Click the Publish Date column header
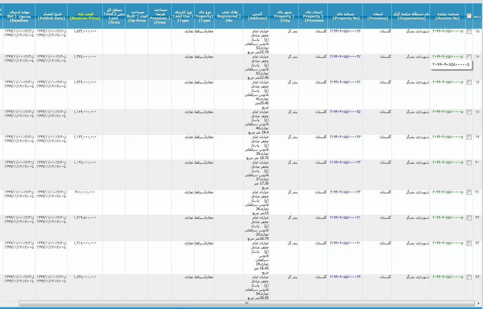 click(x=51, y=16)
